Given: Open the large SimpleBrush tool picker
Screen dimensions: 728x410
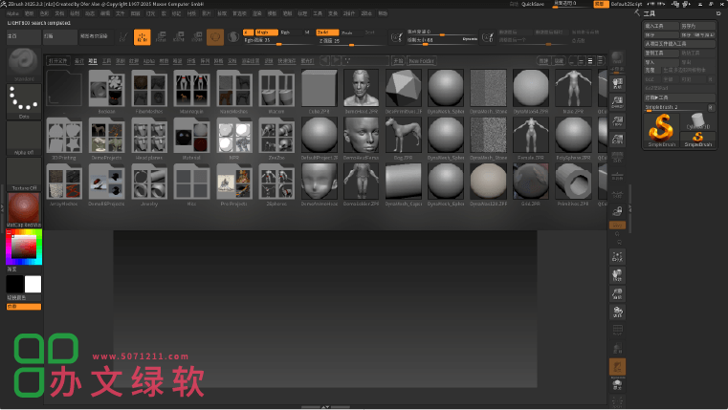Looking at the screenshot, I should (661, 130).
